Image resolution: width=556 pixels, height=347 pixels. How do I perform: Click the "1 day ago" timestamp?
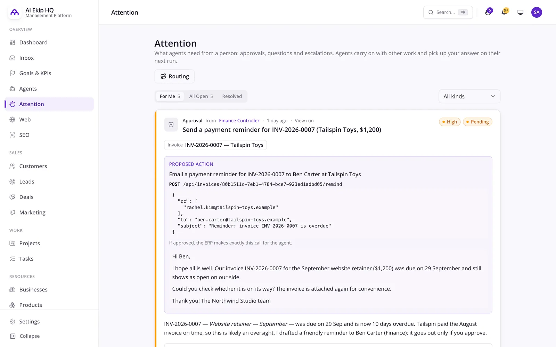point(277,121)
